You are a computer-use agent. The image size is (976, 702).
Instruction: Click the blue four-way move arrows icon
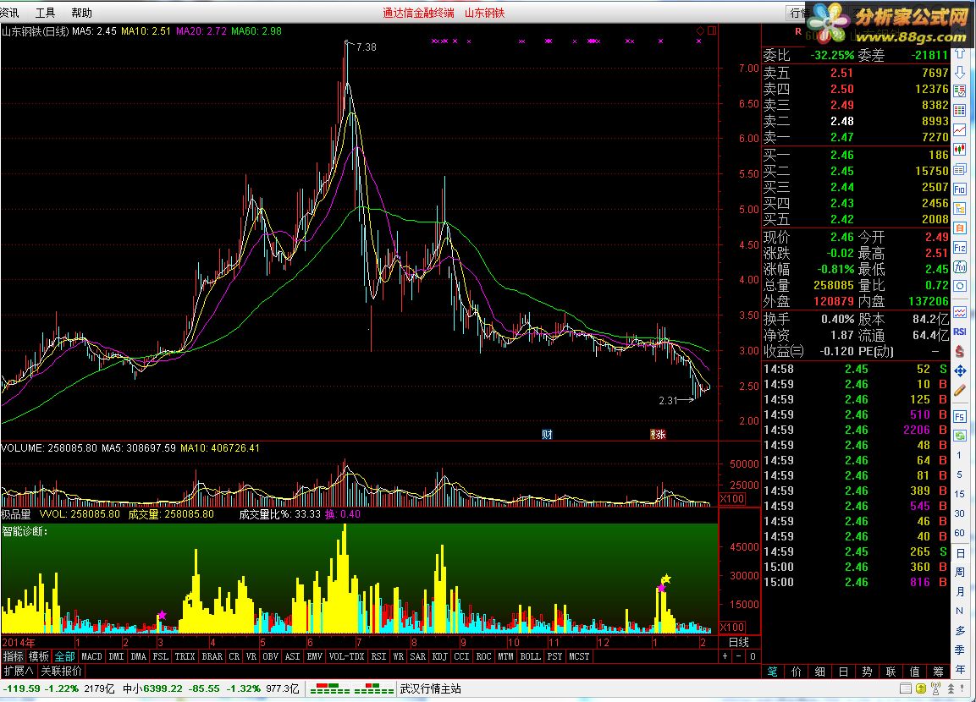960,371
